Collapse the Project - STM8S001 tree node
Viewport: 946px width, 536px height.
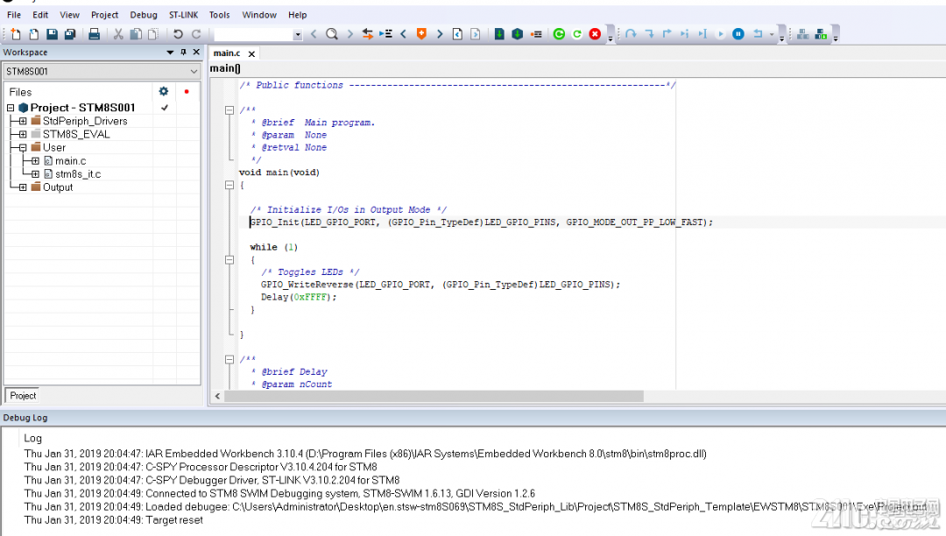[11, 108]
